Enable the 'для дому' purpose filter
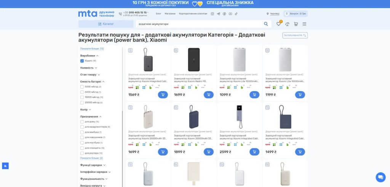 coord(82,122)
